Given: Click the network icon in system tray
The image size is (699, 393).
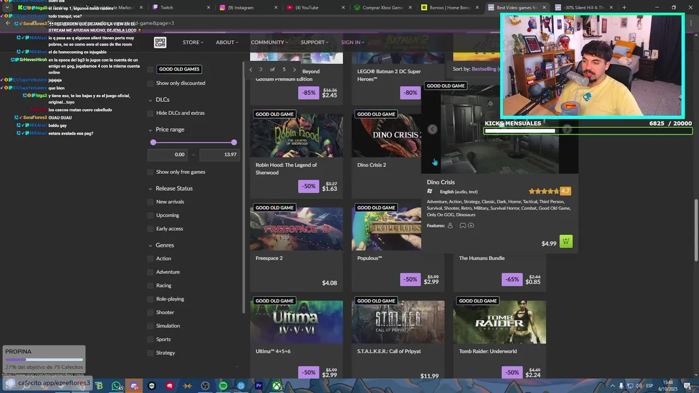Looking at the screenshot, I should (630, 386).
